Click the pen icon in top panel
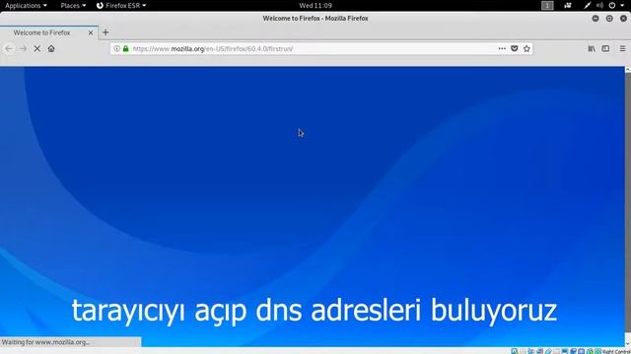The height and width of the screenshot is (354, 631). click(x=588, y=6)
